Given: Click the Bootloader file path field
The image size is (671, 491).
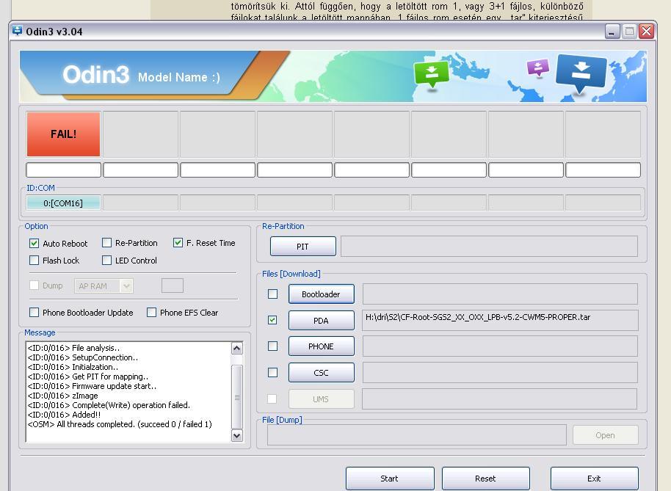Looking at the screenshot, I should 500,294.
